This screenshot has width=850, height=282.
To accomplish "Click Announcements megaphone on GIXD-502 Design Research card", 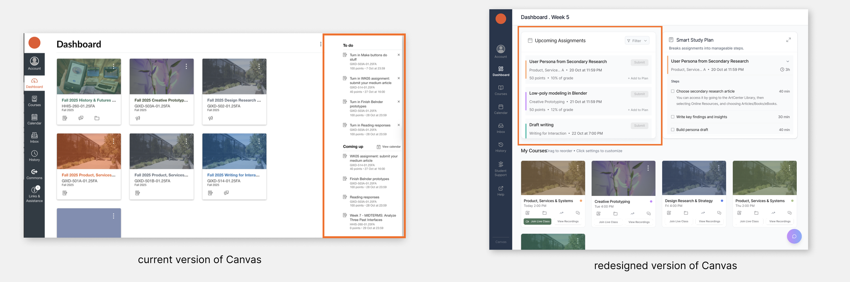I will pyautogui.click(x=210, y=118).
